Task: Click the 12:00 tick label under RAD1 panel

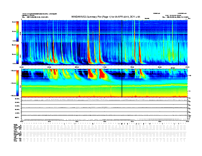Action: pyautogui.click(x=105, y=67)
